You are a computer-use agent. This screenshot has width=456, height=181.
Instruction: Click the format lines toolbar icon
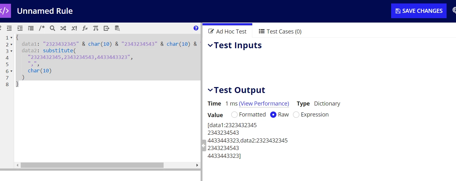tap(31, 28)
